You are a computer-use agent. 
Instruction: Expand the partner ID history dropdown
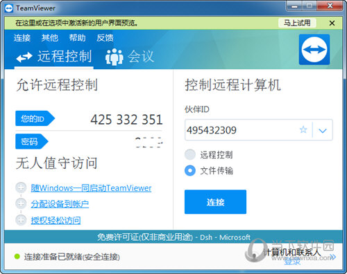click(x=323, y=131)
